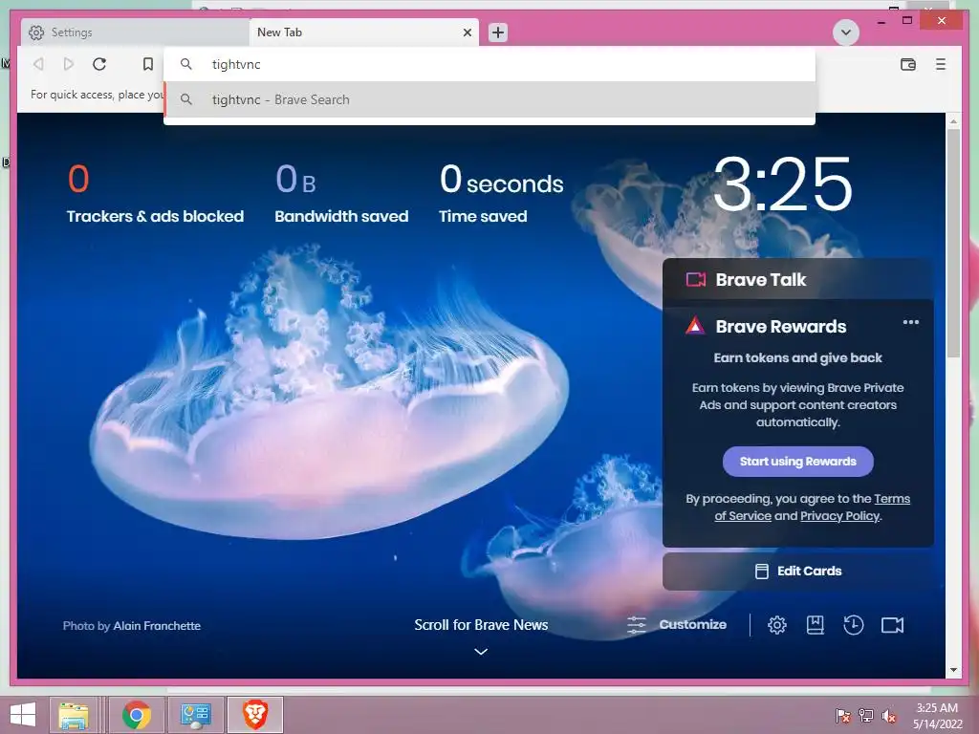
Task: Click Start using Rewards button
Action: (x=798, y=462)
